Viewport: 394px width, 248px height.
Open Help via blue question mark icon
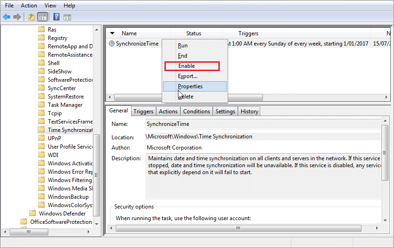point(56,17)
